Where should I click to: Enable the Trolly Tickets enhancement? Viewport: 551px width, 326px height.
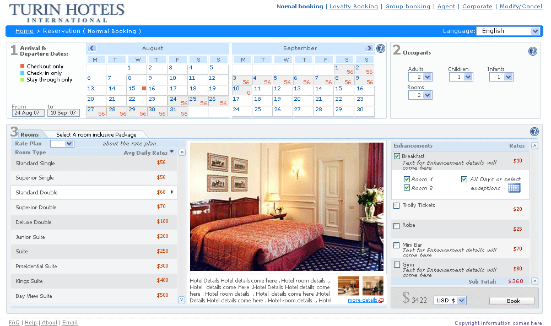(397, 206)
